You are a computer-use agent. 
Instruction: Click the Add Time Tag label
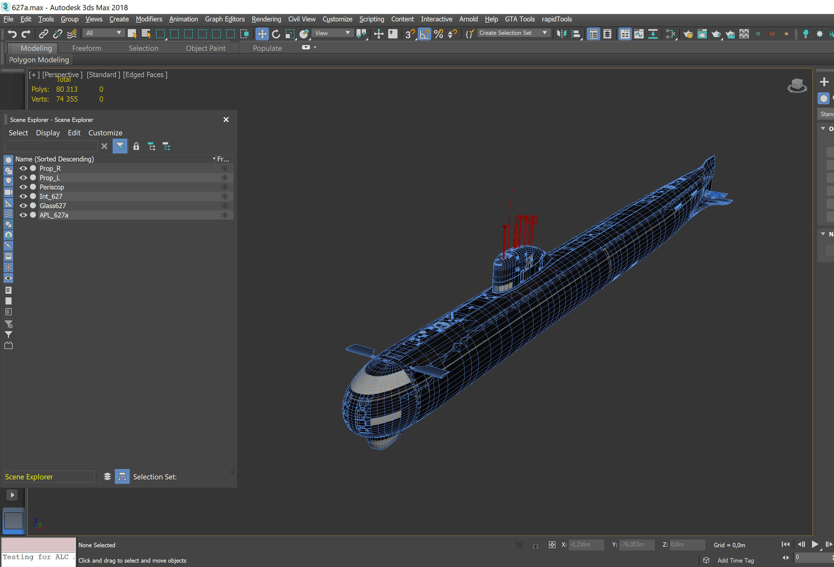735,560
